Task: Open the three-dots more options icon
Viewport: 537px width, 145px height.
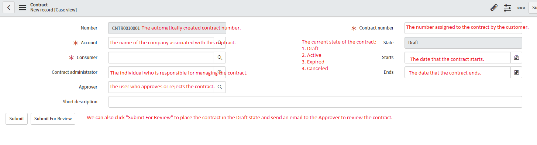Action: (521, 8)
